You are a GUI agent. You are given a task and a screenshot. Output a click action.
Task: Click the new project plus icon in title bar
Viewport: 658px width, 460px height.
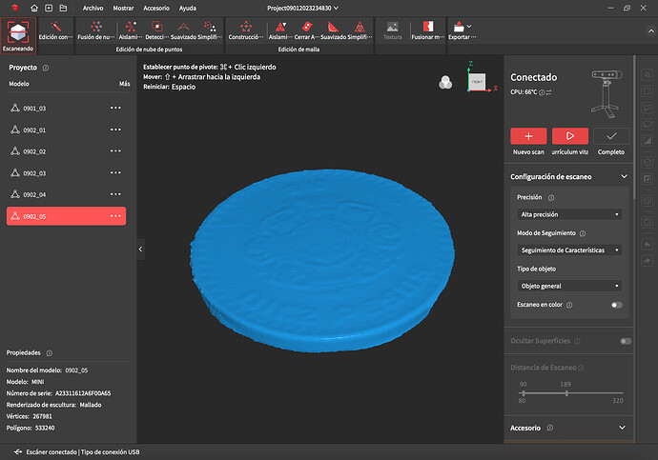point(49,8)
